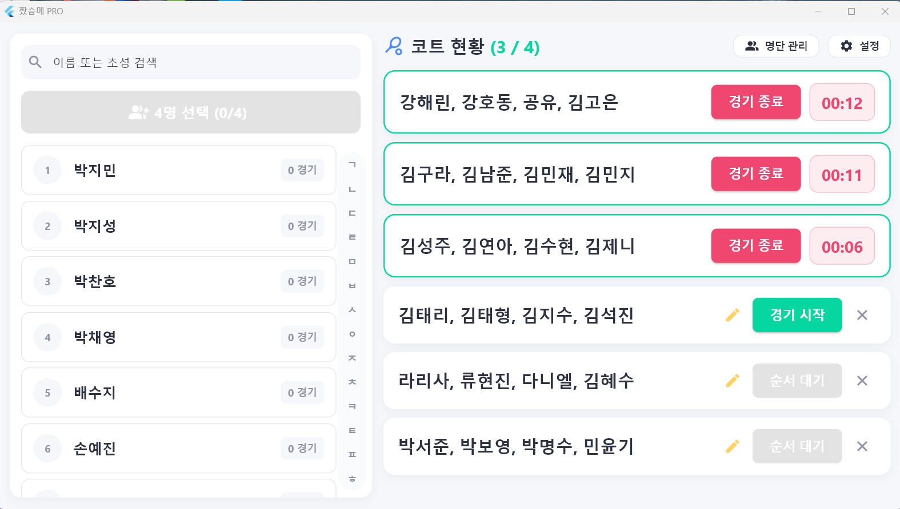Image resolution: width=900 pixels, height=509 pixels.
Task: Click the 00:12 match timer
Action: click(842, 102)
